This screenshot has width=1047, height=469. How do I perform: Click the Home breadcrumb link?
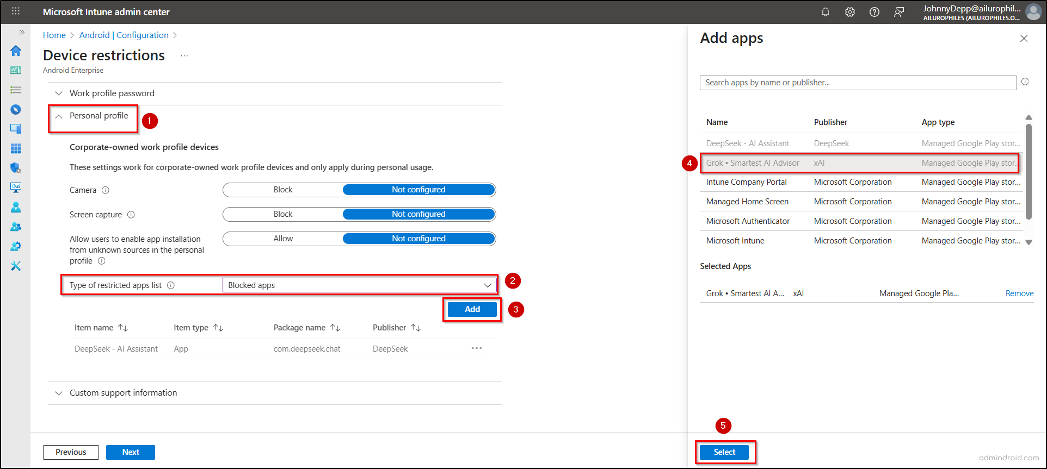(54, 35)
